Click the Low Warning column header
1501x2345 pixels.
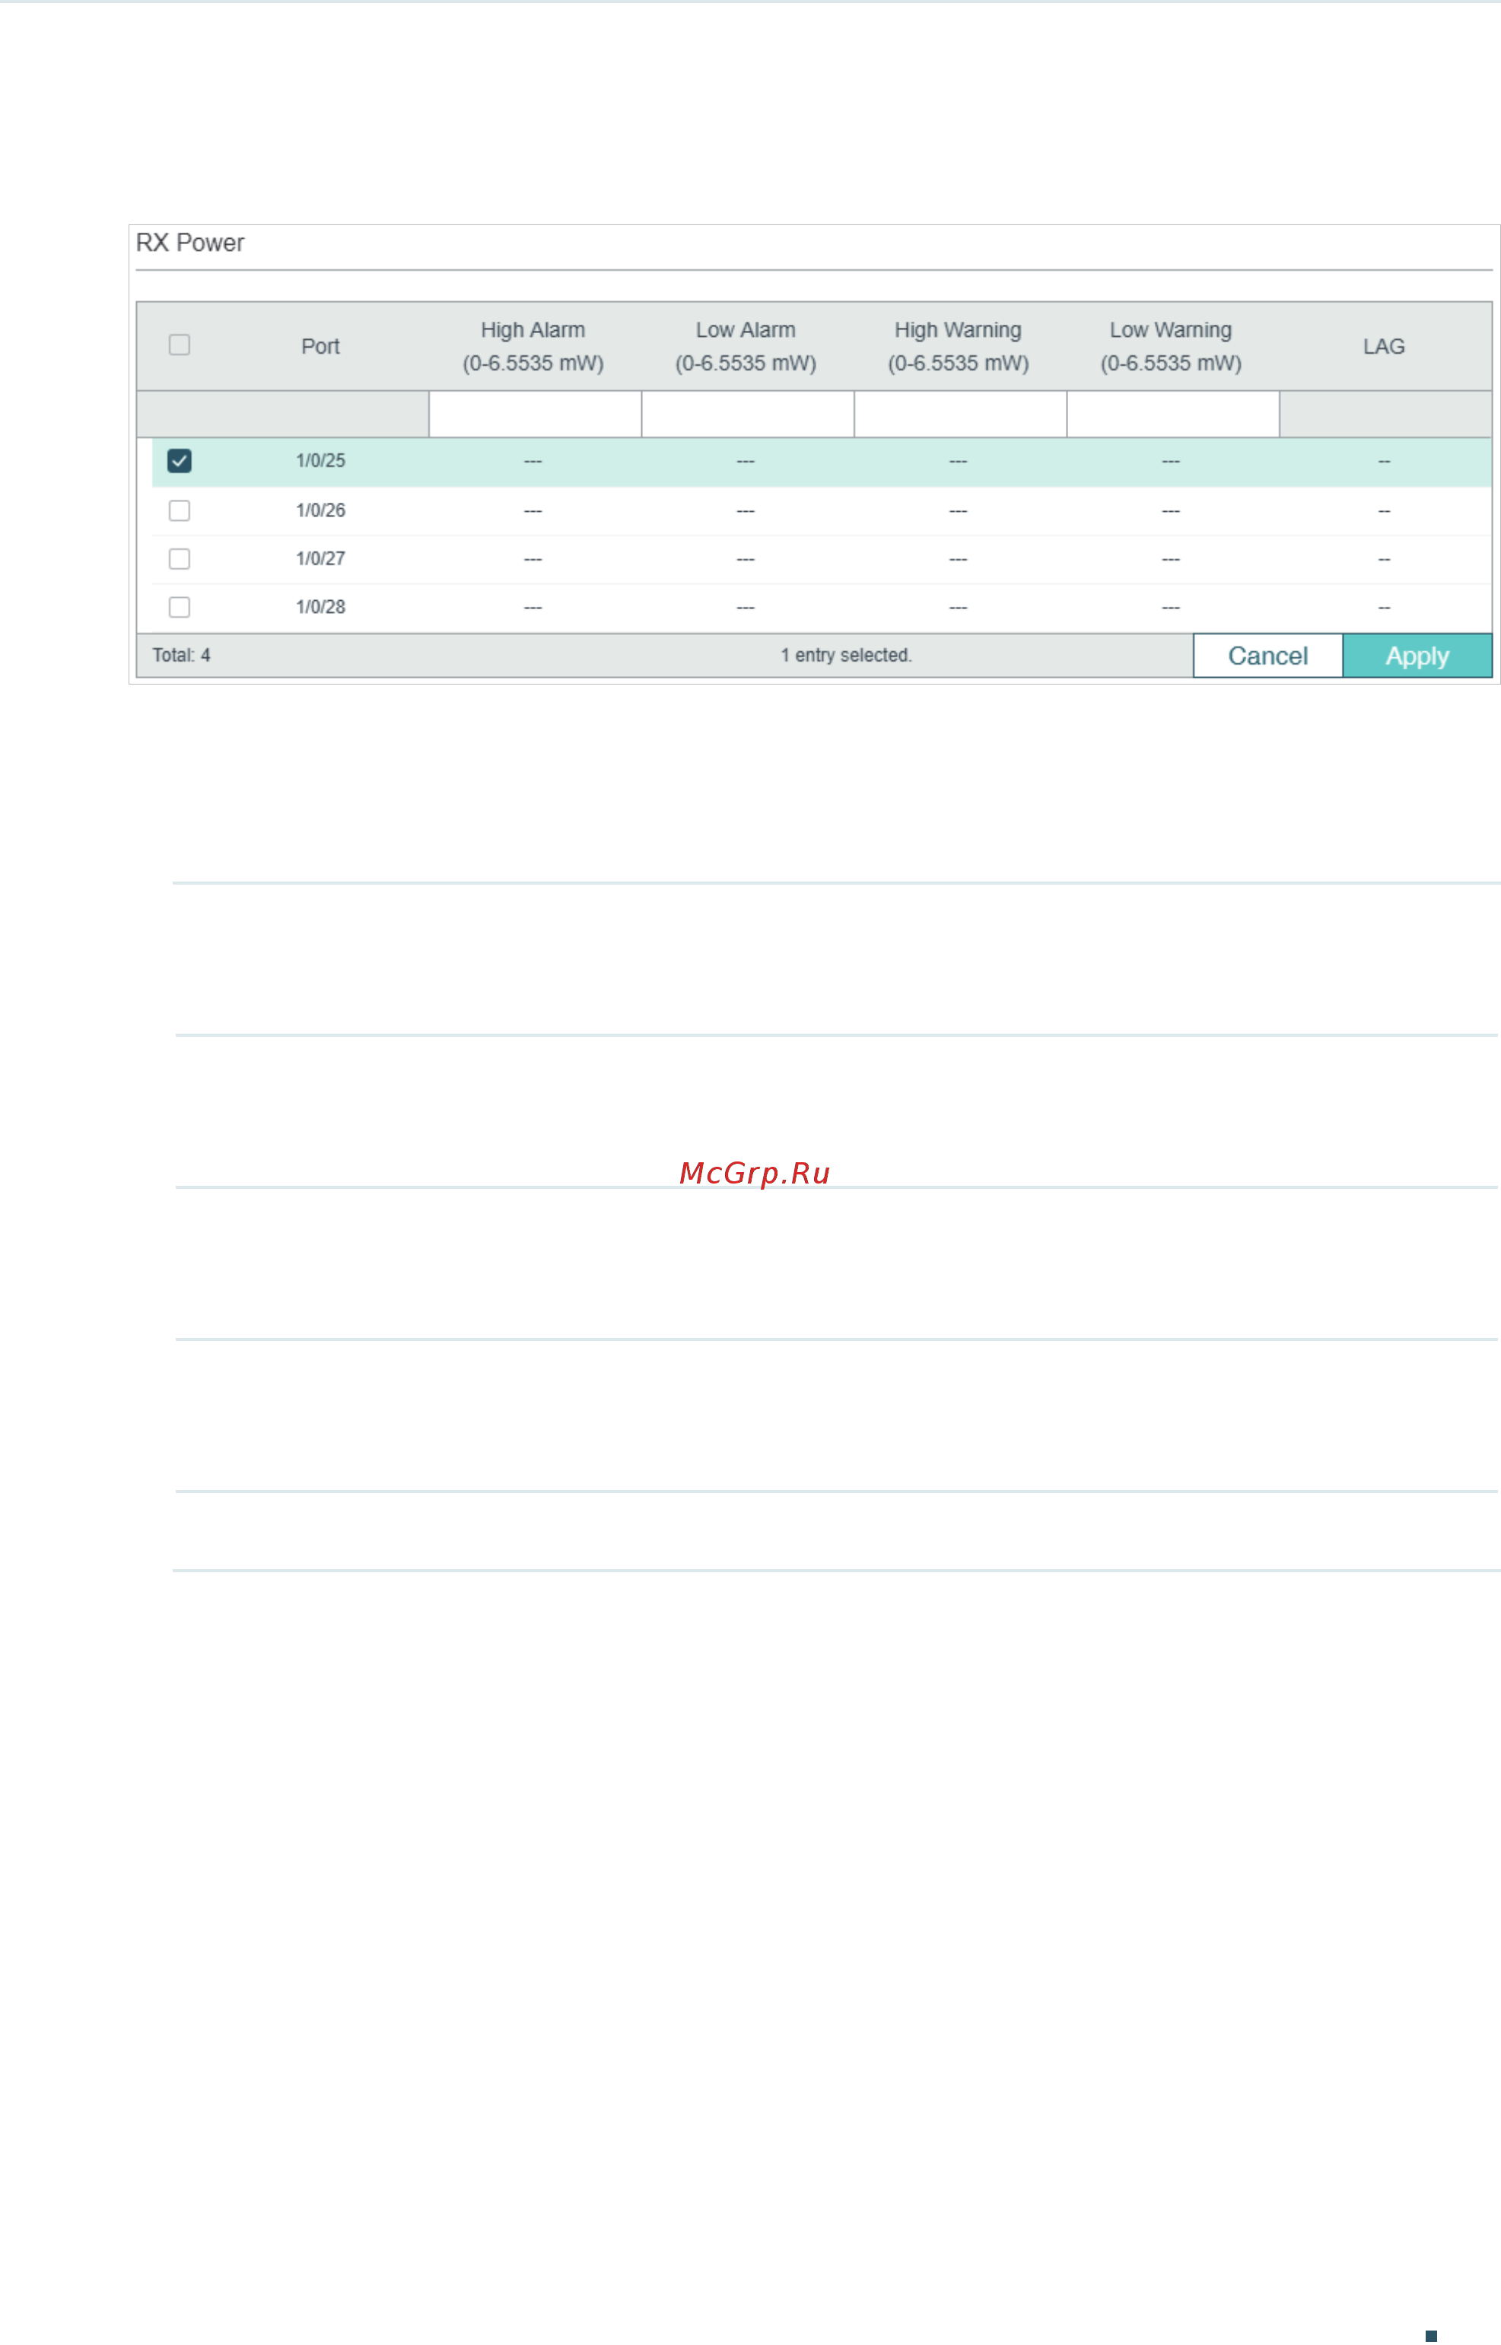click(1171, 346)
